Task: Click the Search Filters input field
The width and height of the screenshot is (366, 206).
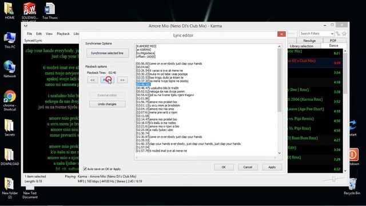Action: [315, 34]
